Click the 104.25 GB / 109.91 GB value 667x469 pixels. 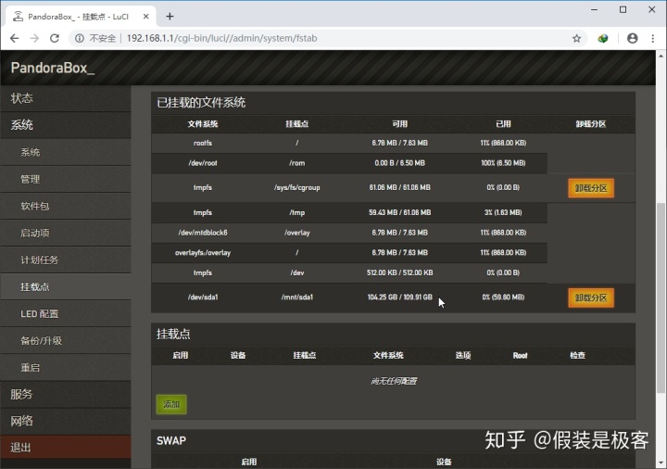coord(400,297)
